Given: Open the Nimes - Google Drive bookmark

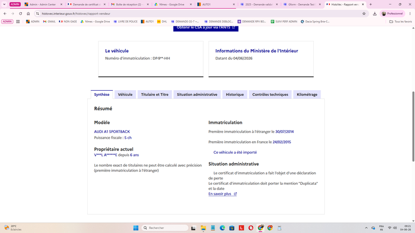Looking at the screenshot, I should [95, 21].
